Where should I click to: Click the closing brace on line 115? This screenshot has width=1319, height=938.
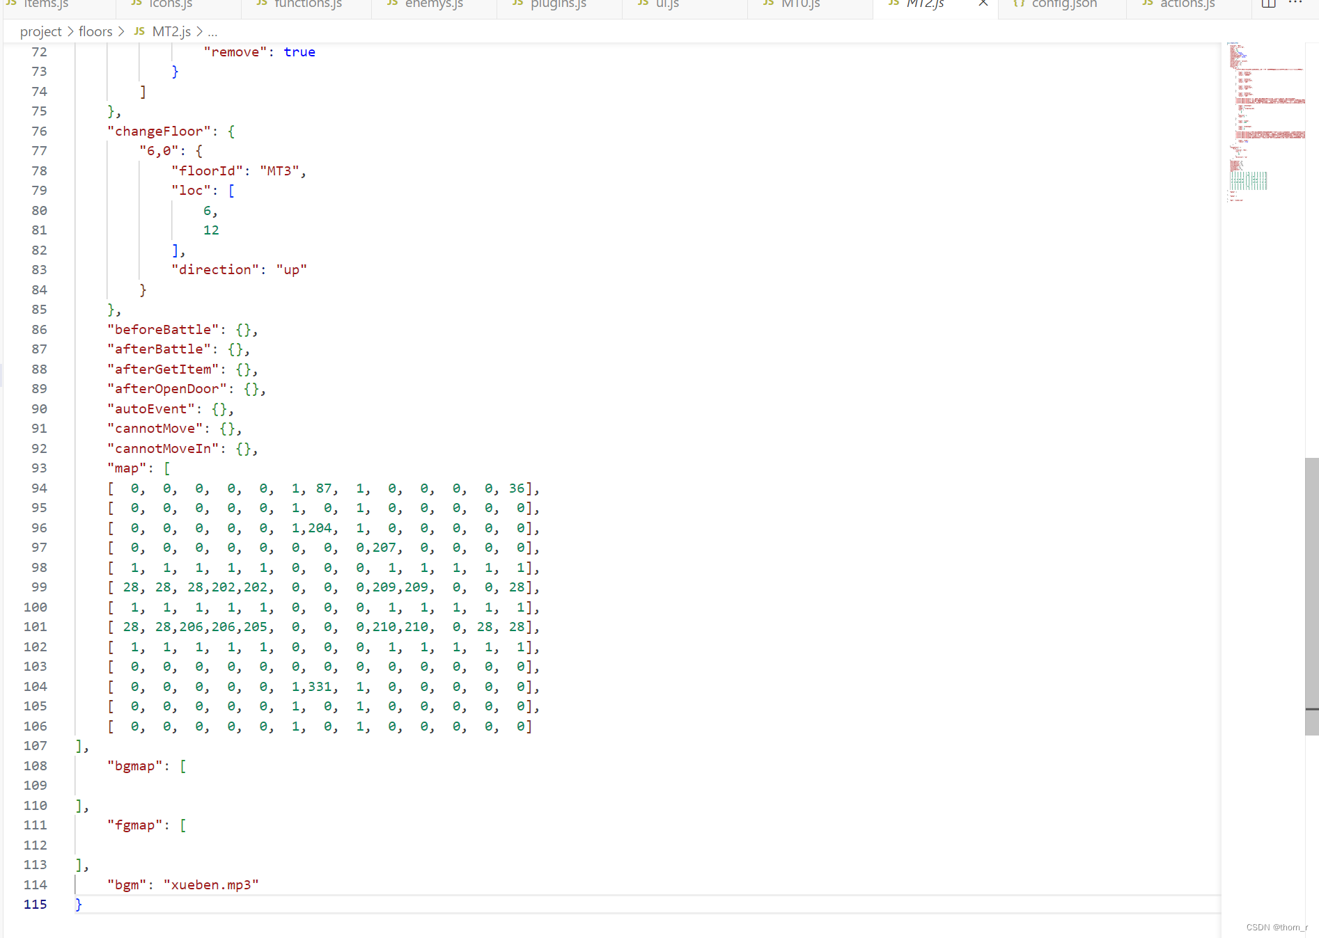pyautogui.click(x=79, y=905)
